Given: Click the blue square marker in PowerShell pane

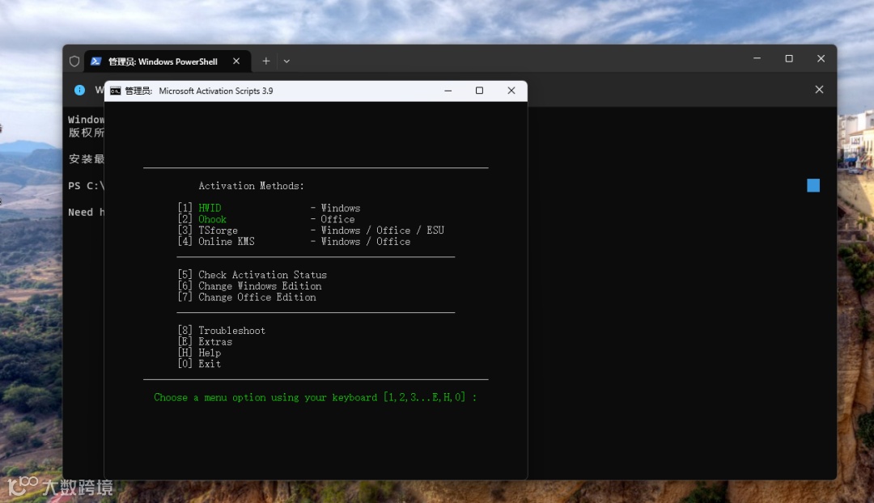Looking at the screenshot, I should click(x=813, y=185).
